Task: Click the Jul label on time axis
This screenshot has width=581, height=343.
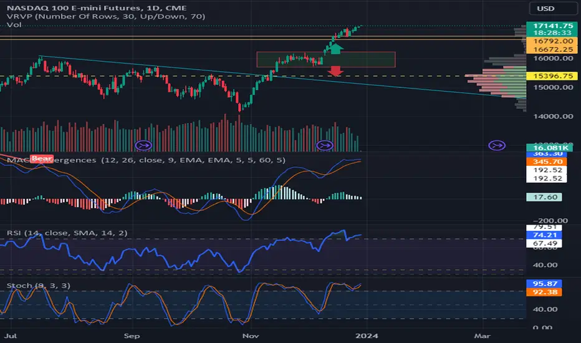Action: point(11,336)
